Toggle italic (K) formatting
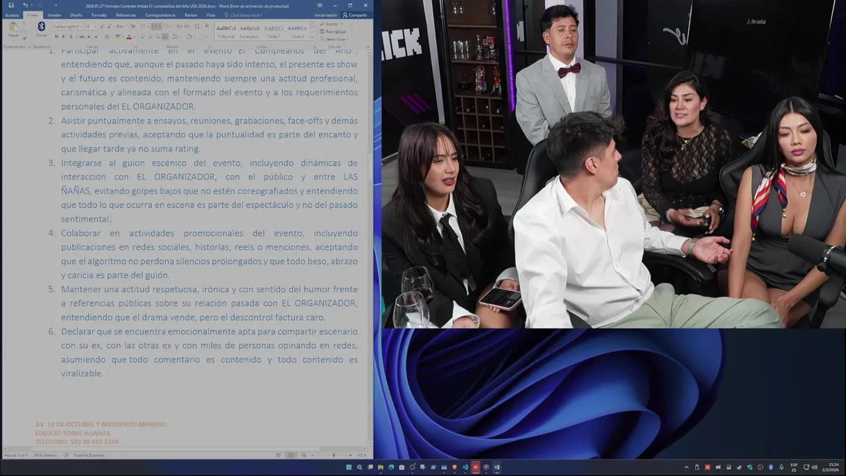 63,36
